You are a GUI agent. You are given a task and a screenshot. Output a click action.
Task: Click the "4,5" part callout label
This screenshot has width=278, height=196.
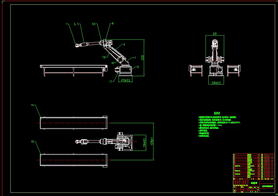pyautogui.click(x=94, y=24)
